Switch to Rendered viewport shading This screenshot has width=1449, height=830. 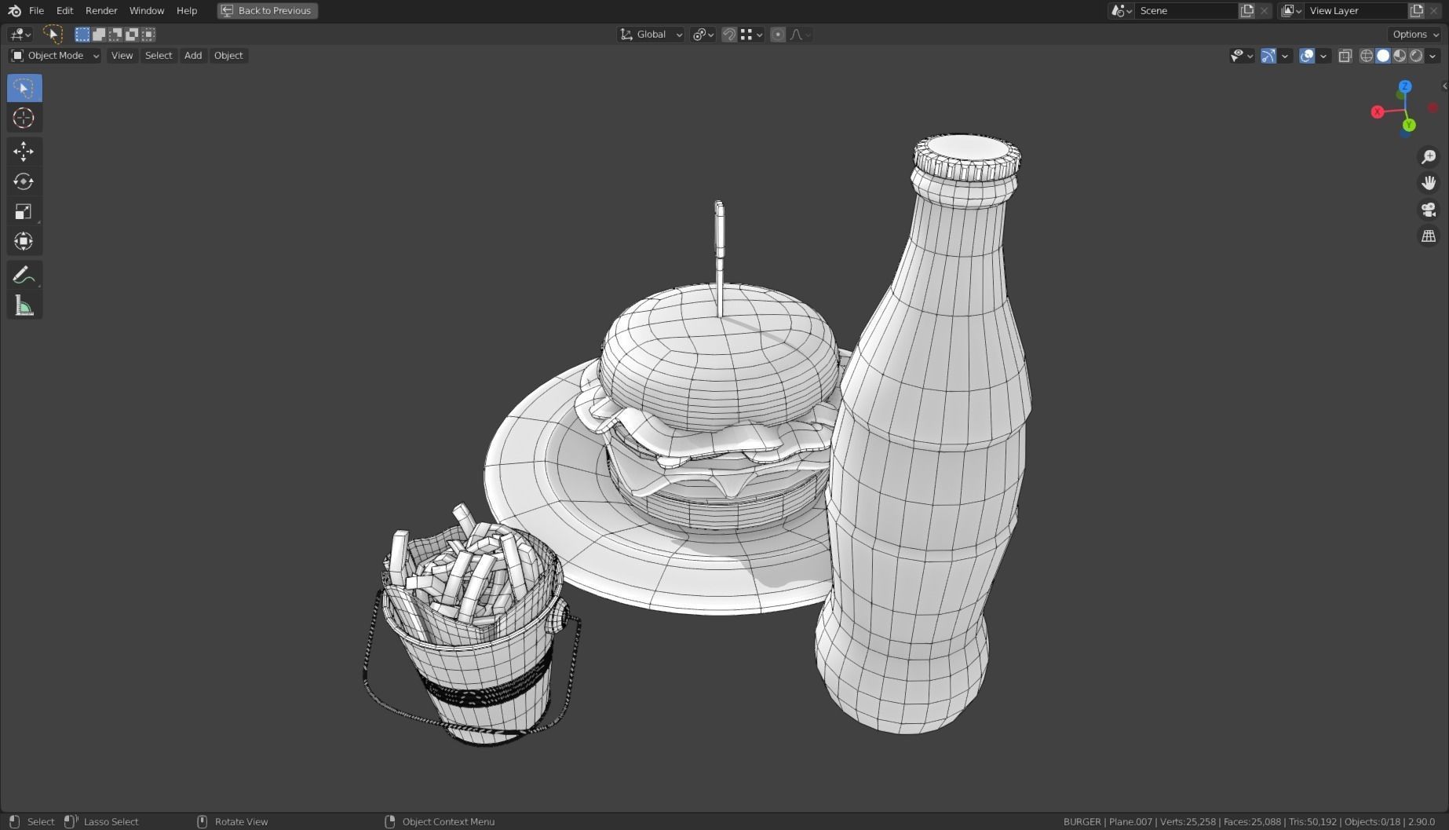pyautogui.click(x=1416, y=56)
